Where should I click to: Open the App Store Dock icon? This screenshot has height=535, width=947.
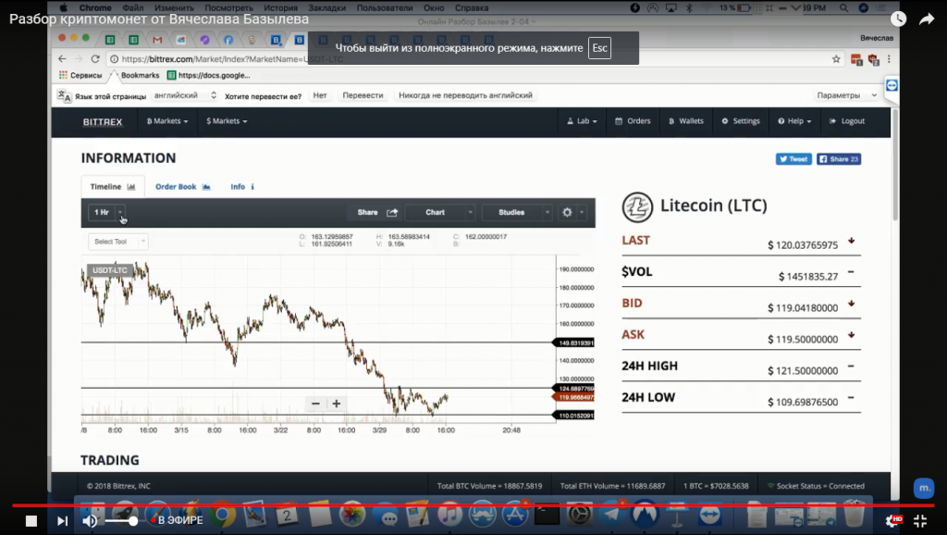514,515
